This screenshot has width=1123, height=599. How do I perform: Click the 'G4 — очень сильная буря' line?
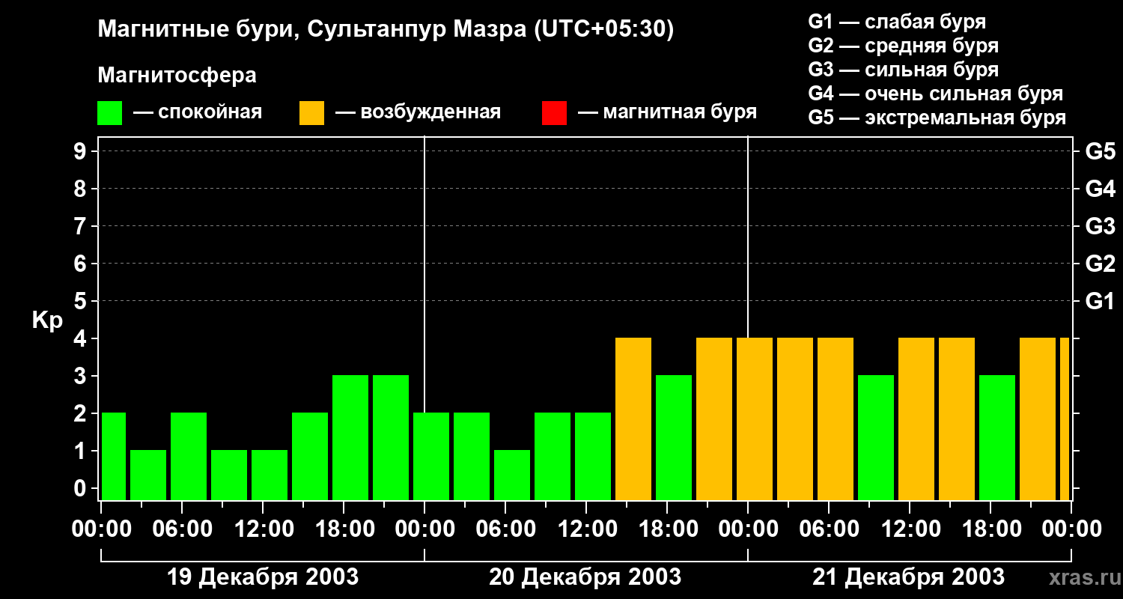coord(936,94)
